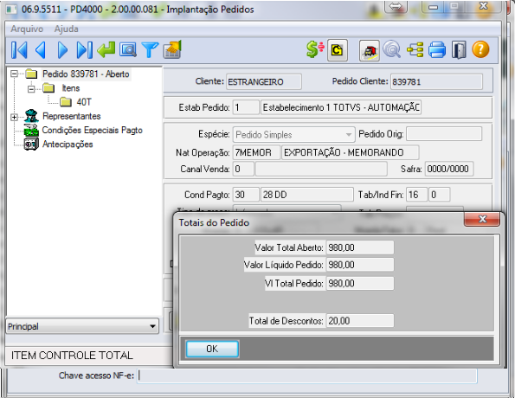Click the 28 DD description field
Image resolution: width=515 pixels, height=398 pixels.
pyautogui.click(x=306, y=195)
